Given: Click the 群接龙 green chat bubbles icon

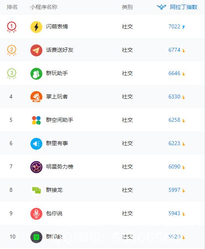Looking at the screenshot, I should click(x=36, y=190).
